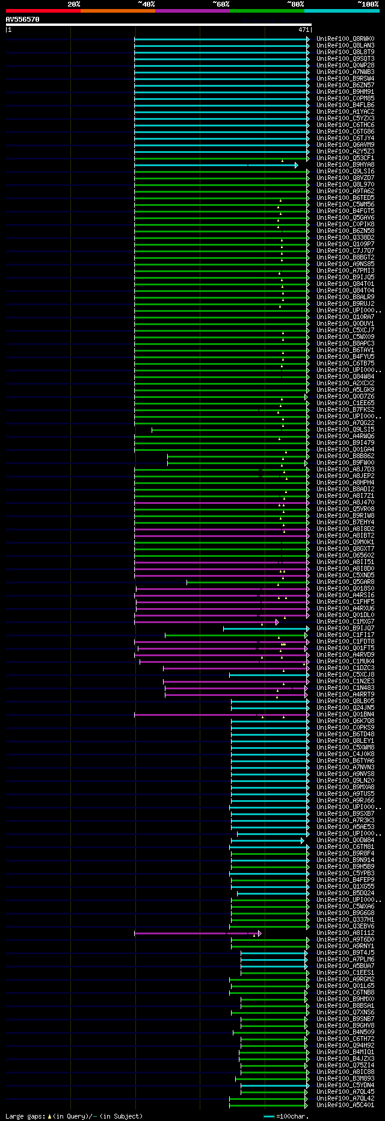
Task: Open hit UniRef100_Q9SQT3
Action: 345,58
